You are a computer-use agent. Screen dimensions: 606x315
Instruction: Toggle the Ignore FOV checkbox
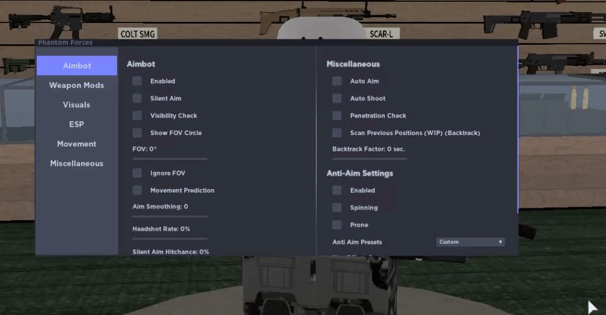pos(137,173)
